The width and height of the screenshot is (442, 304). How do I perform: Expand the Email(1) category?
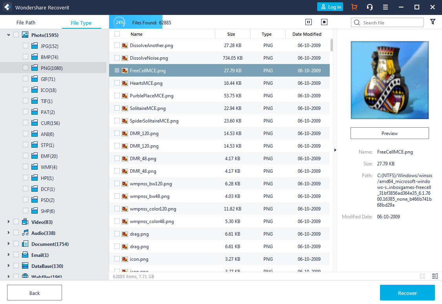9,255
